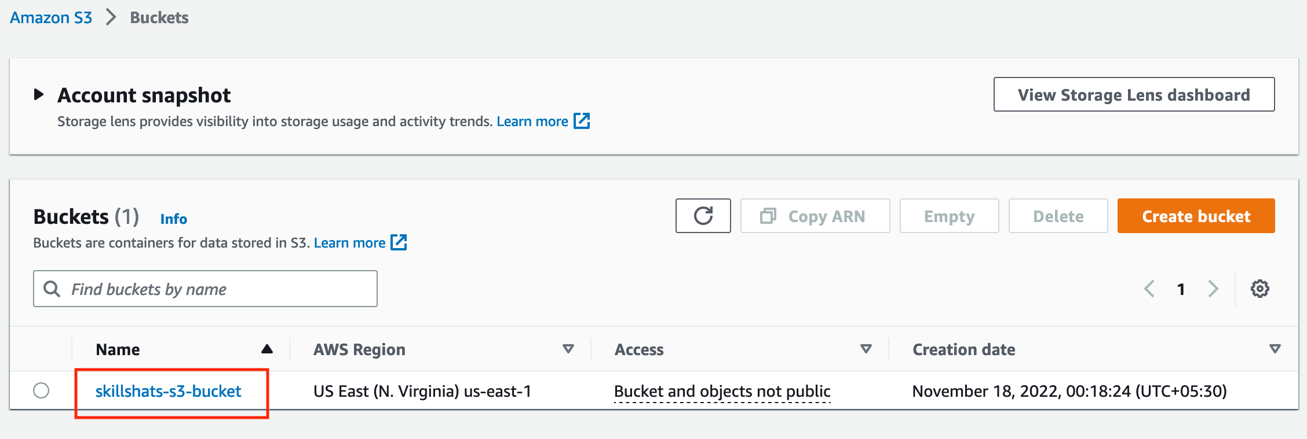Viewport: 1307px width, 439px height.
Task: Open the skillshats-s3-bucket link
Action: [x=168, y=391]
